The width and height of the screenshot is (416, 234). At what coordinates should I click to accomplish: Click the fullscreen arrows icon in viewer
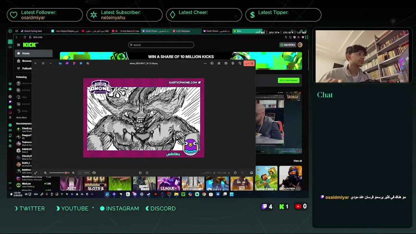[x=36, y=173]
